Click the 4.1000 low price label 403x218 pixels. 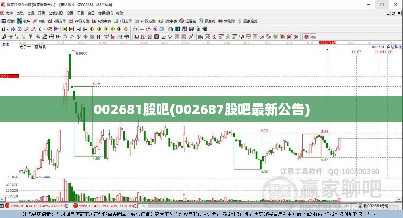(x=44, y=177)
